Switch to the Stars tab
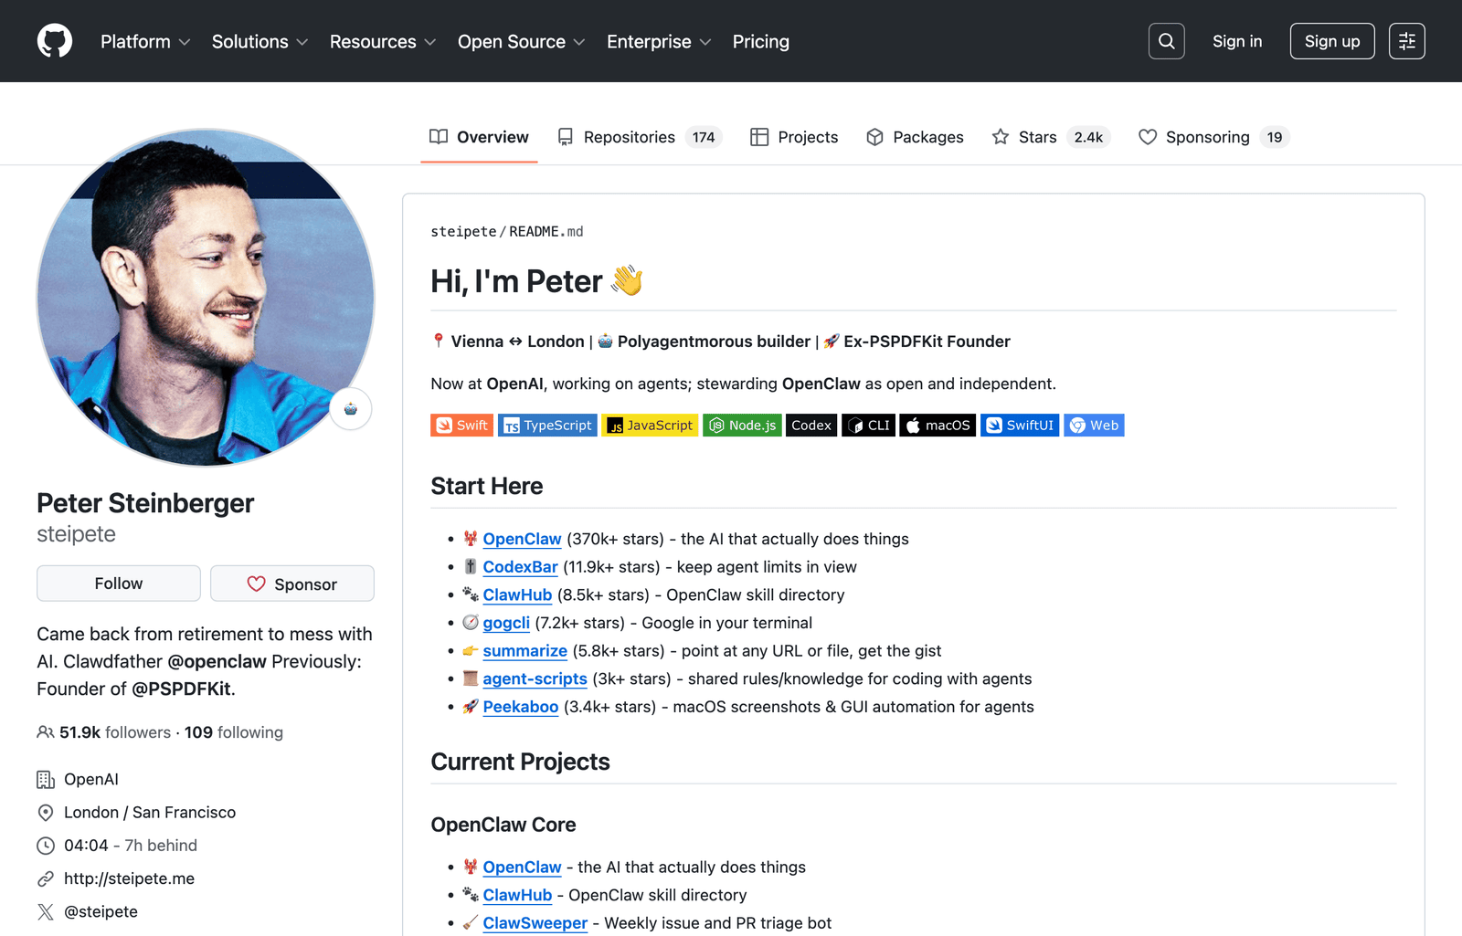 (1051, 137)
